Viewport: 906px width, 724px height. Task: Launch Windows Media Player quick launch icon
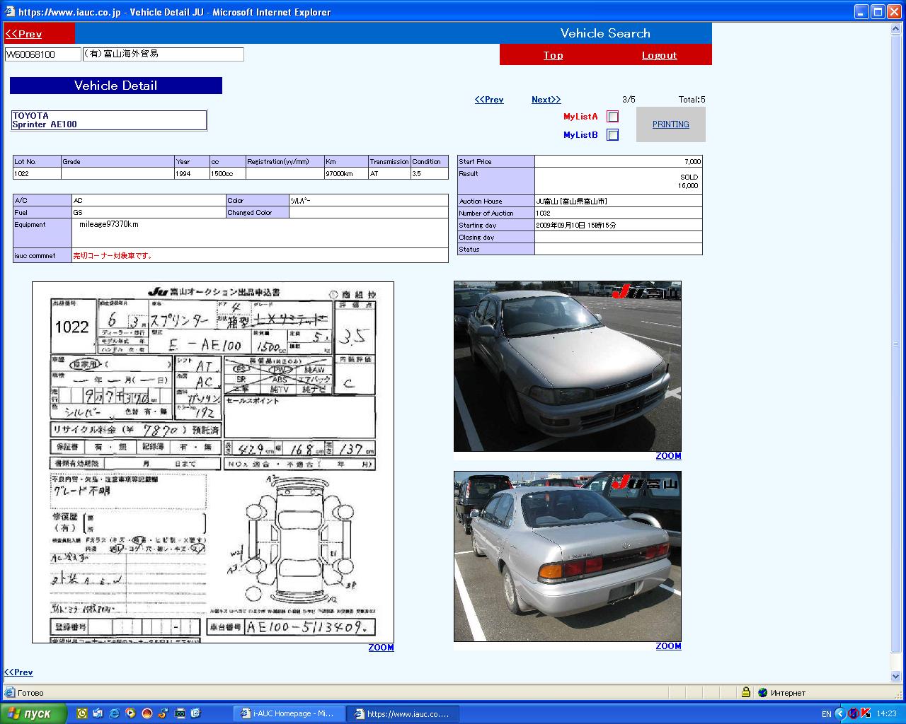[130, 713]
